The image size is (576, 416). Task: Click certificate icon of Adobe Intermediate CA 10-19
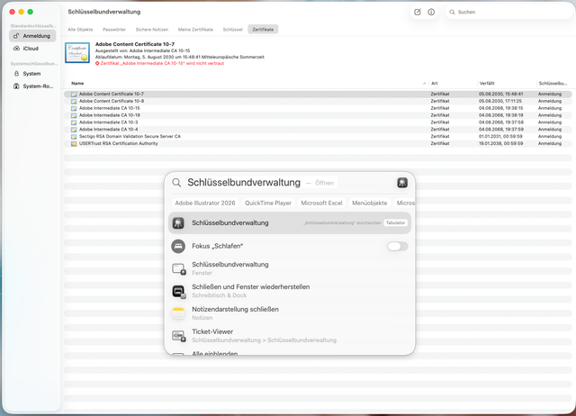[74, 115]
